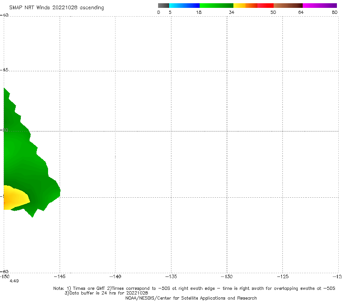Click the longitude label '-125'

tap(283, 276)
